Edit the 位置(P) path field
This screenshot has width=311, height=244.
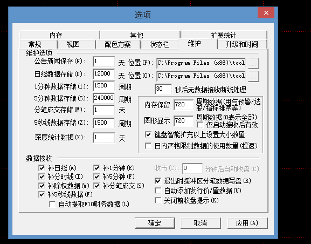pyautogui.click(x=201, y=63)
